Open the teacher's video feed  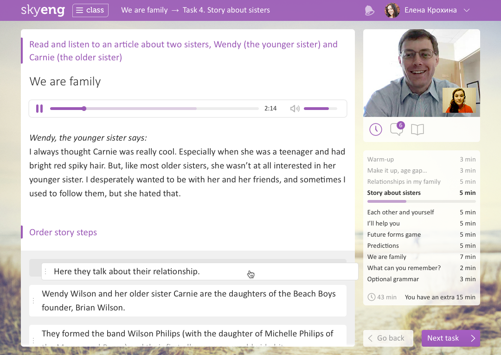(421, 73)
